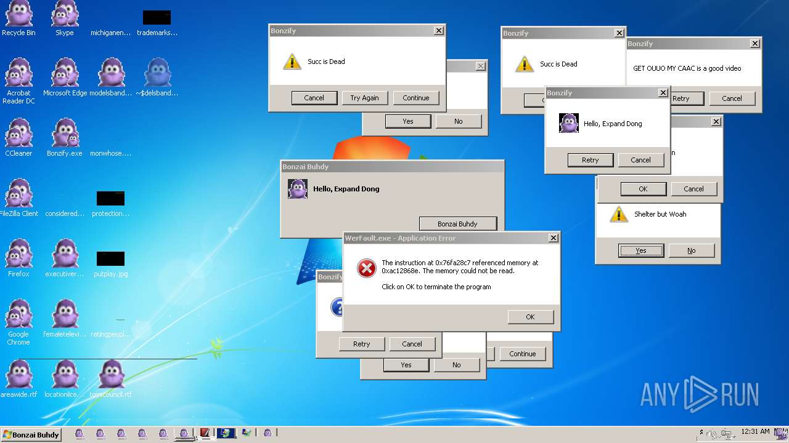Select the locationlice... desktop file
This screenshot has height=443, width=789.
point(65,379)
